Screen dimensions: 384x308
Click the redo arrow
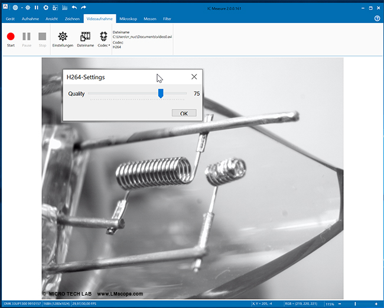click(x=84, y=8)
